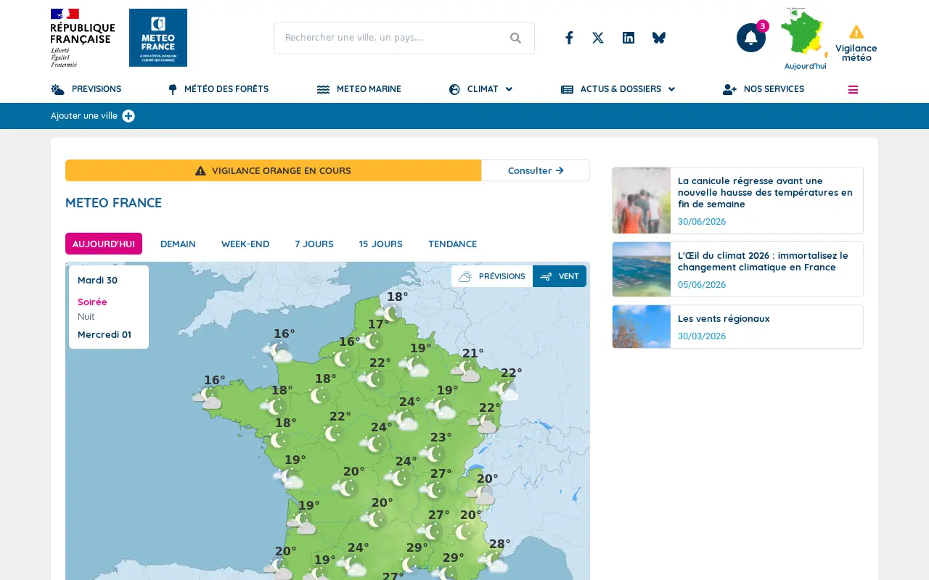Select Mardi 30 on the map panel
The image size is (929, 580).
tap(97, 280)
